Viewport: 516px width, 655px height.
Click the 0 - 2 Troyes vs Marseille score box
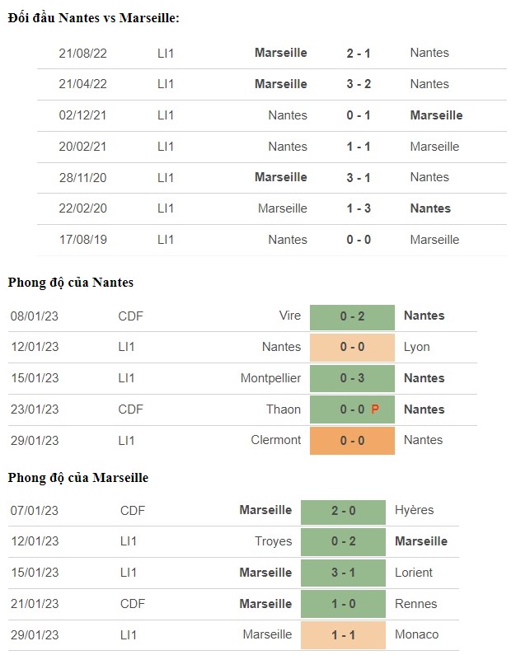(x=343, y=542)
